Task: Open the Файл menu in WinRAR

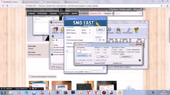Action: 53,25
